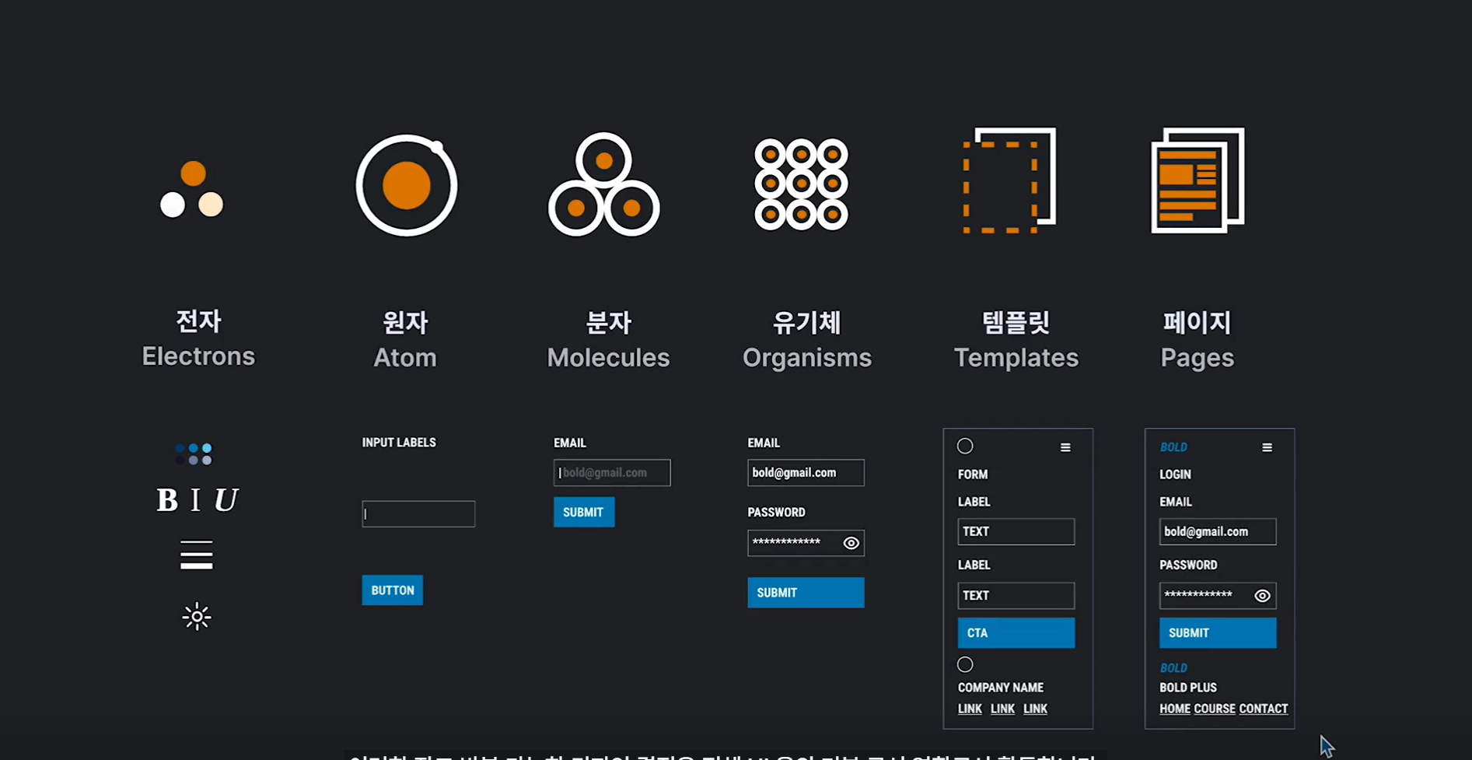Click the empty input field under Atom
Viewport: 1472px width, 760px height.
coord(418,514)
